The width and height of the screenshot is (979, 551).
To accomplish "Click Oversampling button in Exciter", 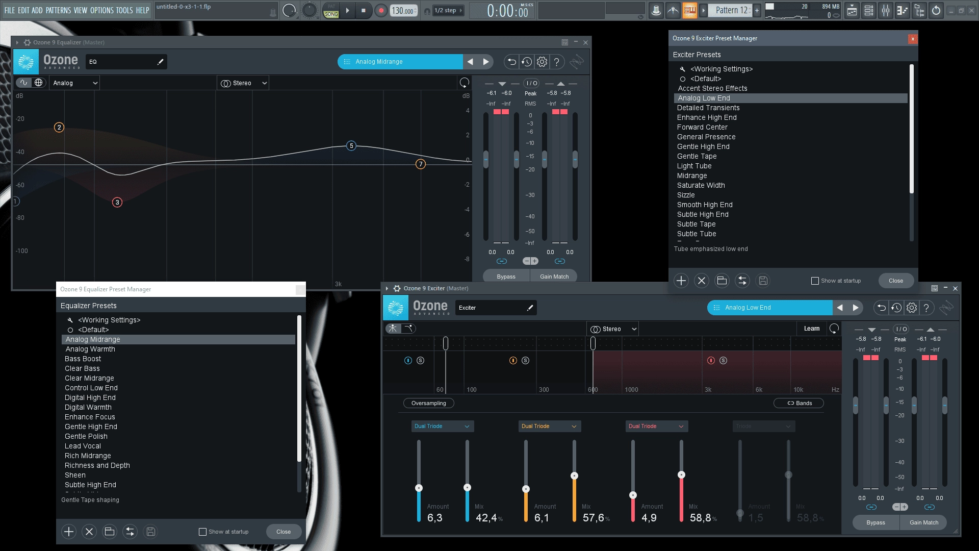I will pyautogui.click(x=429, y=403).
